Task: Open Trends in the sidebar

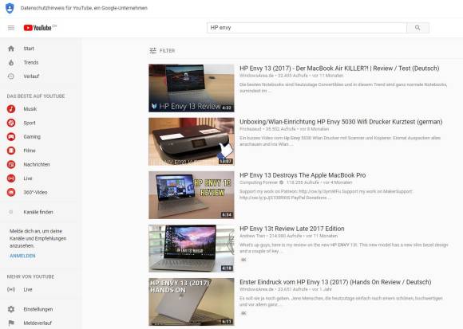Action: pyautogui.click(x=31, y=62)
